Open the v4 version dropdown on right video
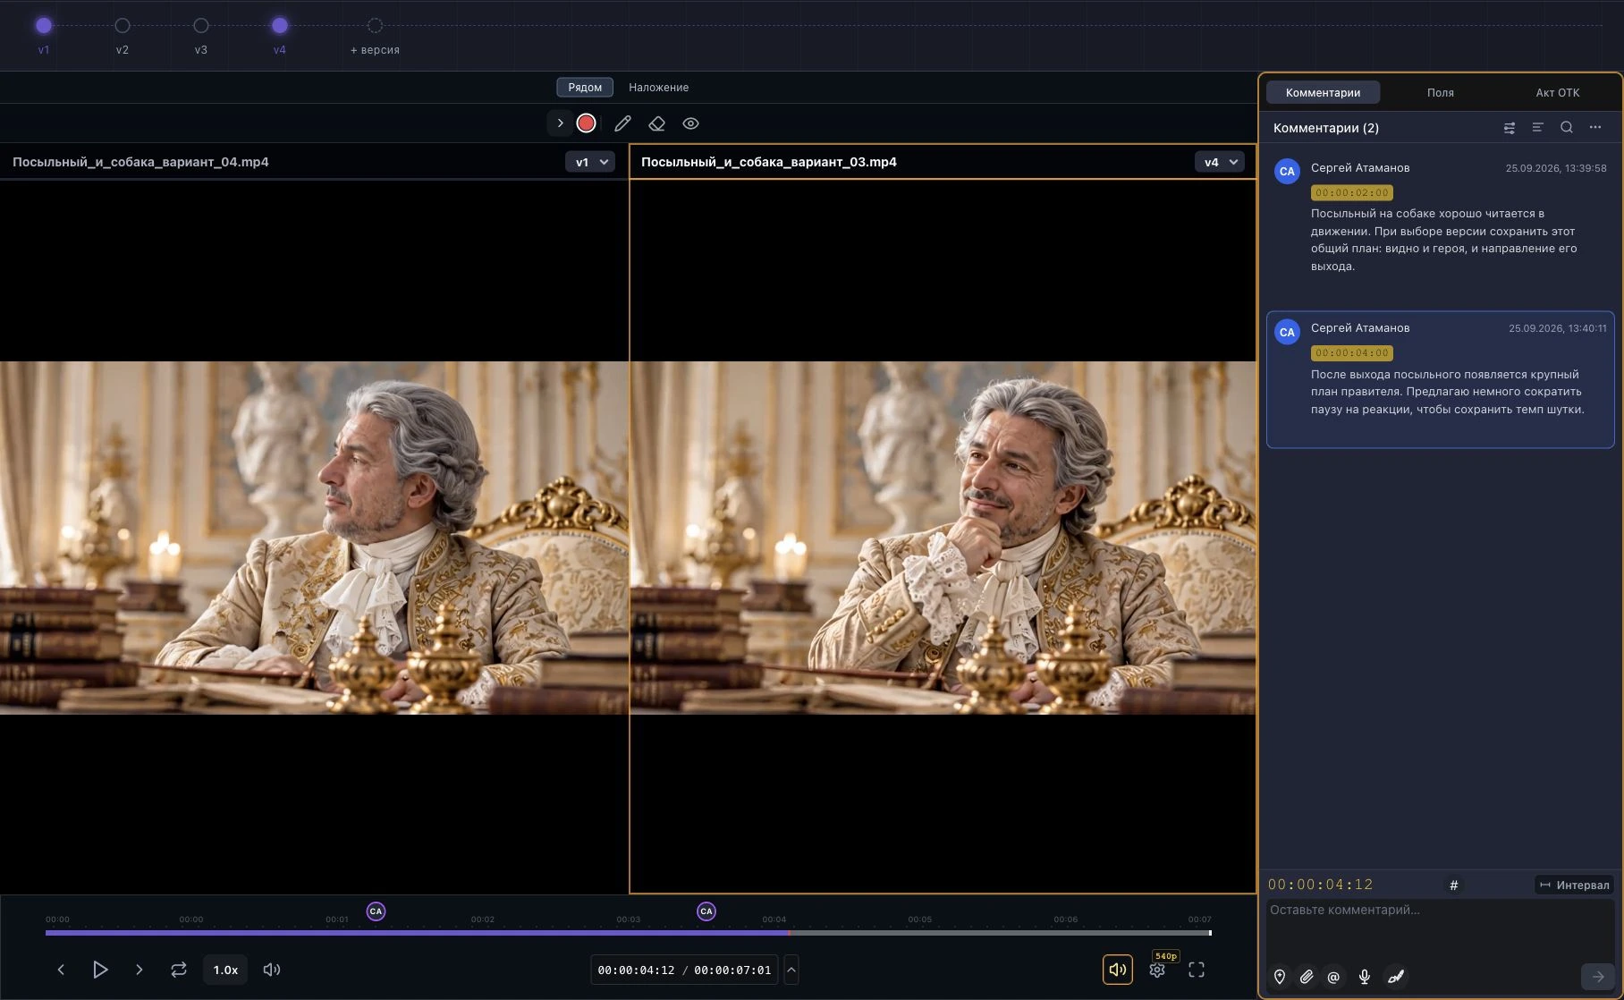 coord(1220,162)
